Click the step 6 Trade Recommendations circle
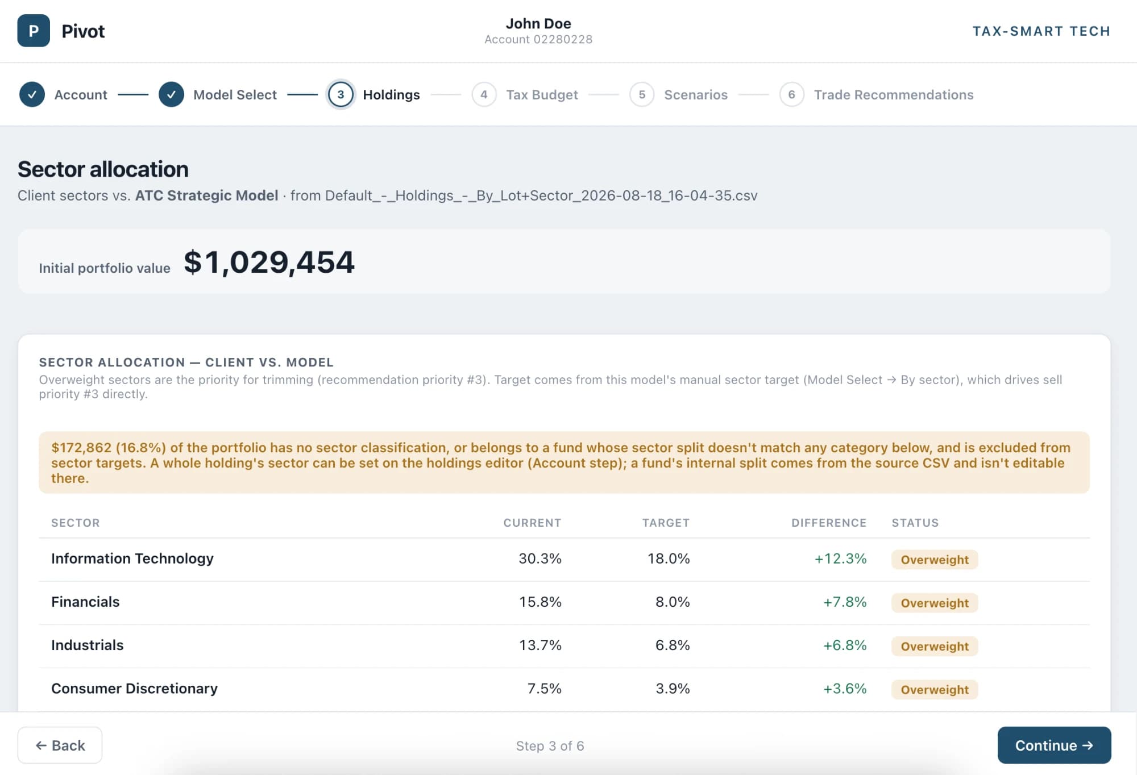Image resolution: width=1137 pixels, height=775 pixels. point(791,94)
